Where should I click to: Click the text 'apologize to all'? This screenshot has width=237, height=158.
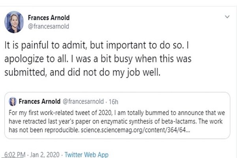pos(36,59)
